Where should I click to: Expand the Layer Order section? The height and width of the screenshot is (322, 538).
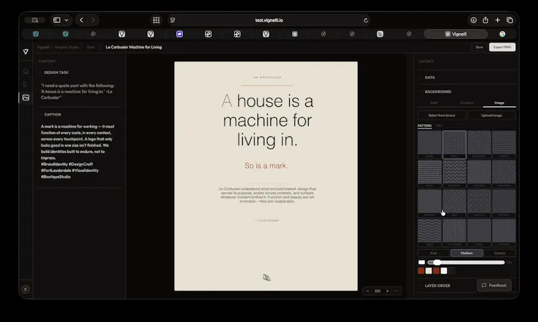point(437,286)
